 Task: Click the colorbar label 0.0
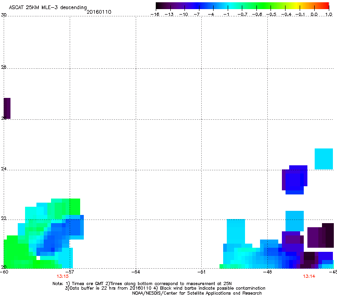[314, 15]
